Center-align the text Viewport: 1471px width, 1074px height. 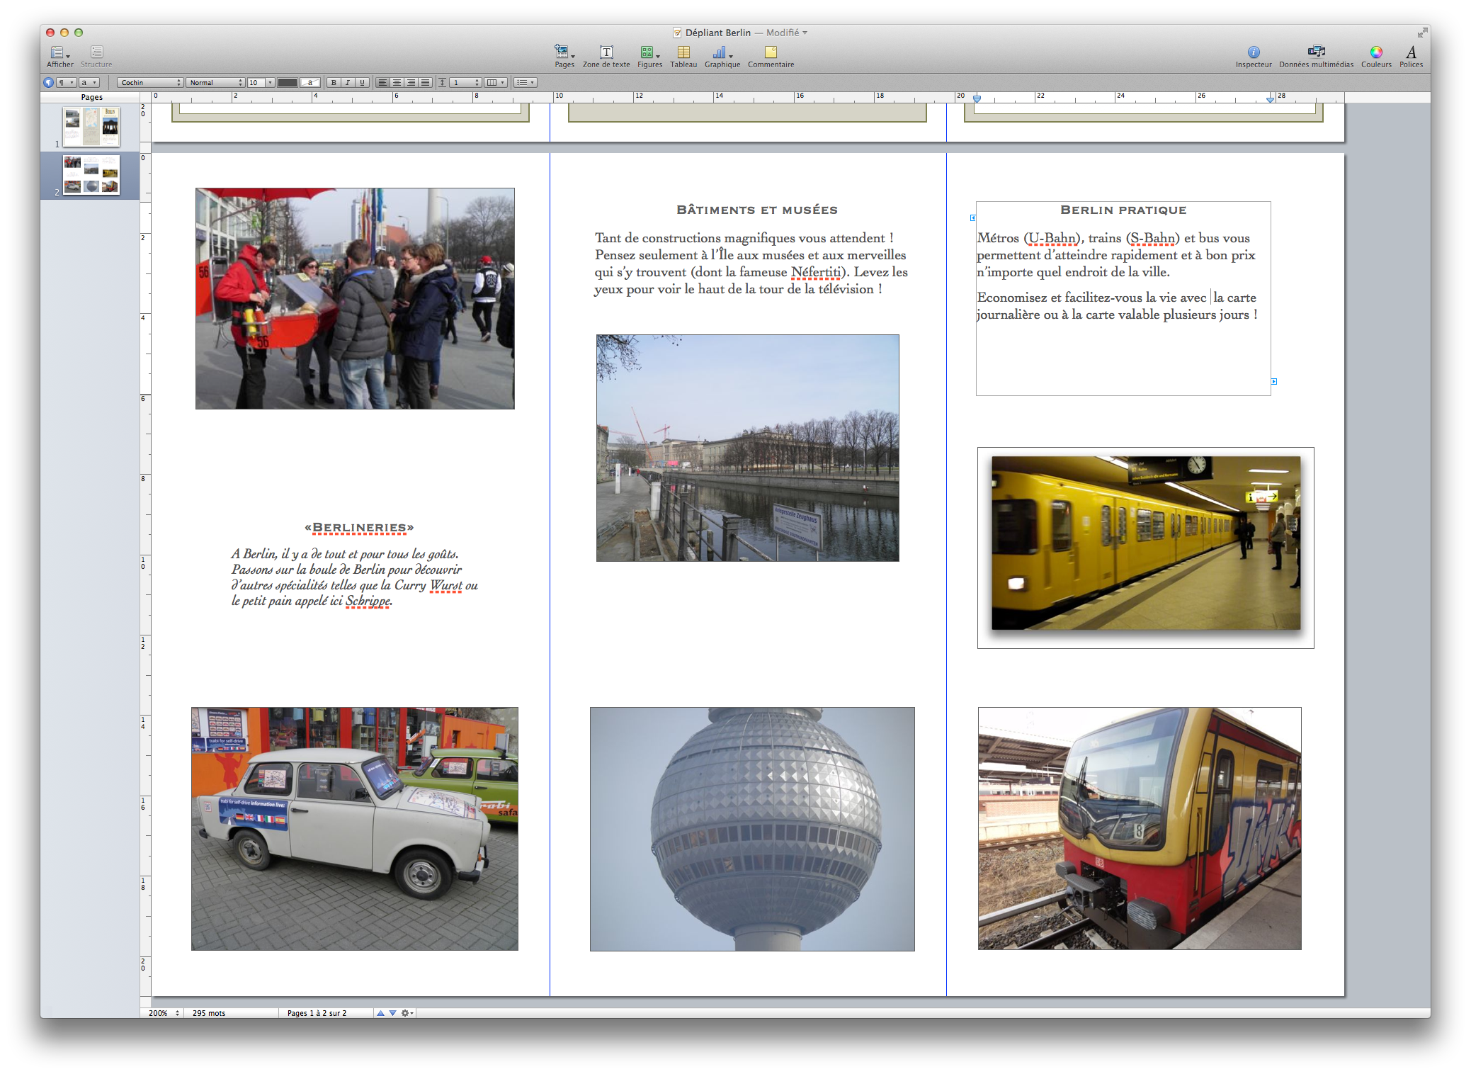tap(397, 82)
